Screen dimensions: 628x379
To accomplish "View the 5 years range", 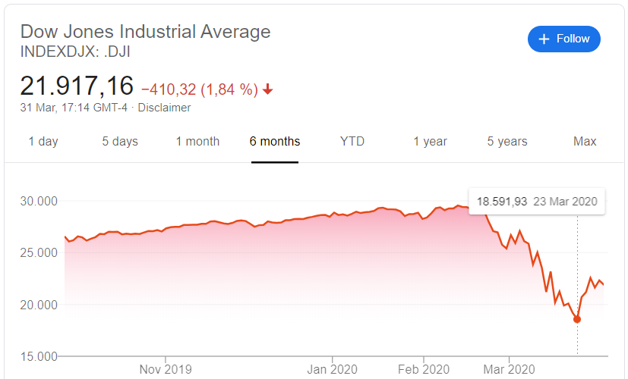I will (507, 142).
